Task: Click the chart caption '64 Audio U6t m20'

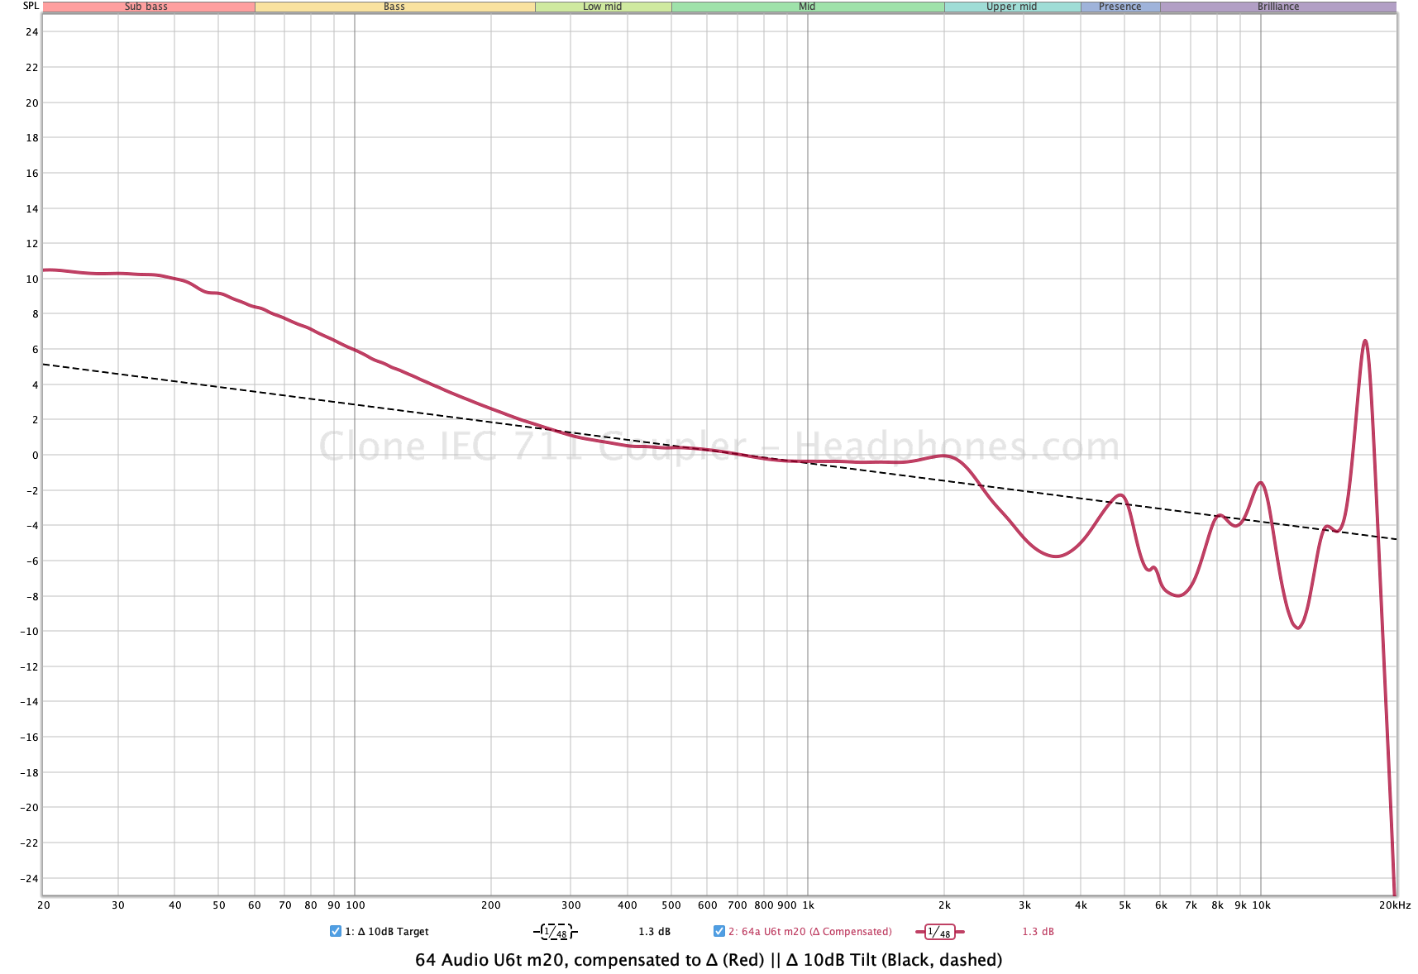Action: pos(491,960)
